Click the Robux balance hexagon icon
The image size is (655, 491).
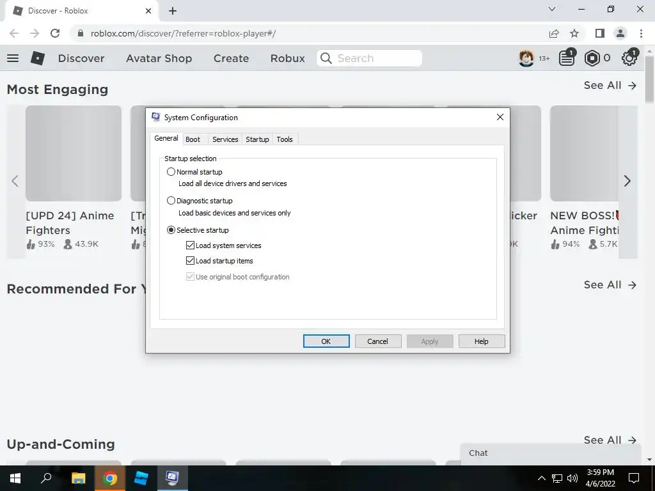tap(592, 58)
